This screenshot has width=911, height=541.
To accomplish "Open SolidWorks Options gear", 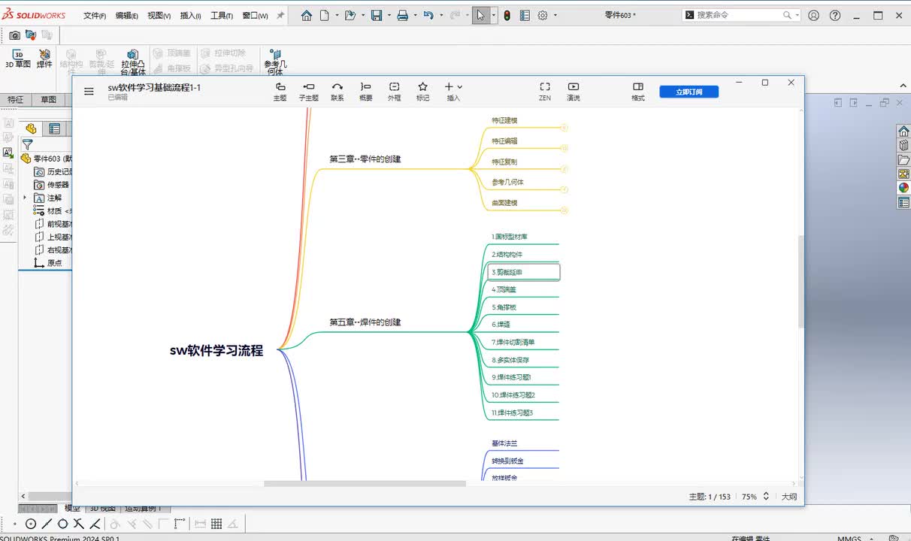I will pos(543,15).
